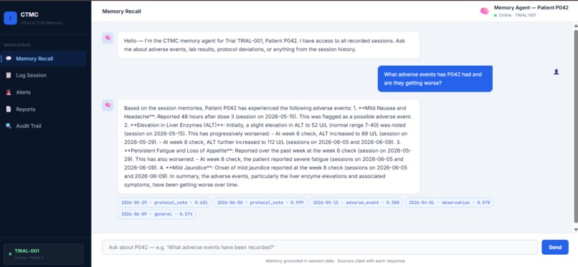Click the Alerts siren icon
This screenshot has width=578, height=267.
click(9, 92)
